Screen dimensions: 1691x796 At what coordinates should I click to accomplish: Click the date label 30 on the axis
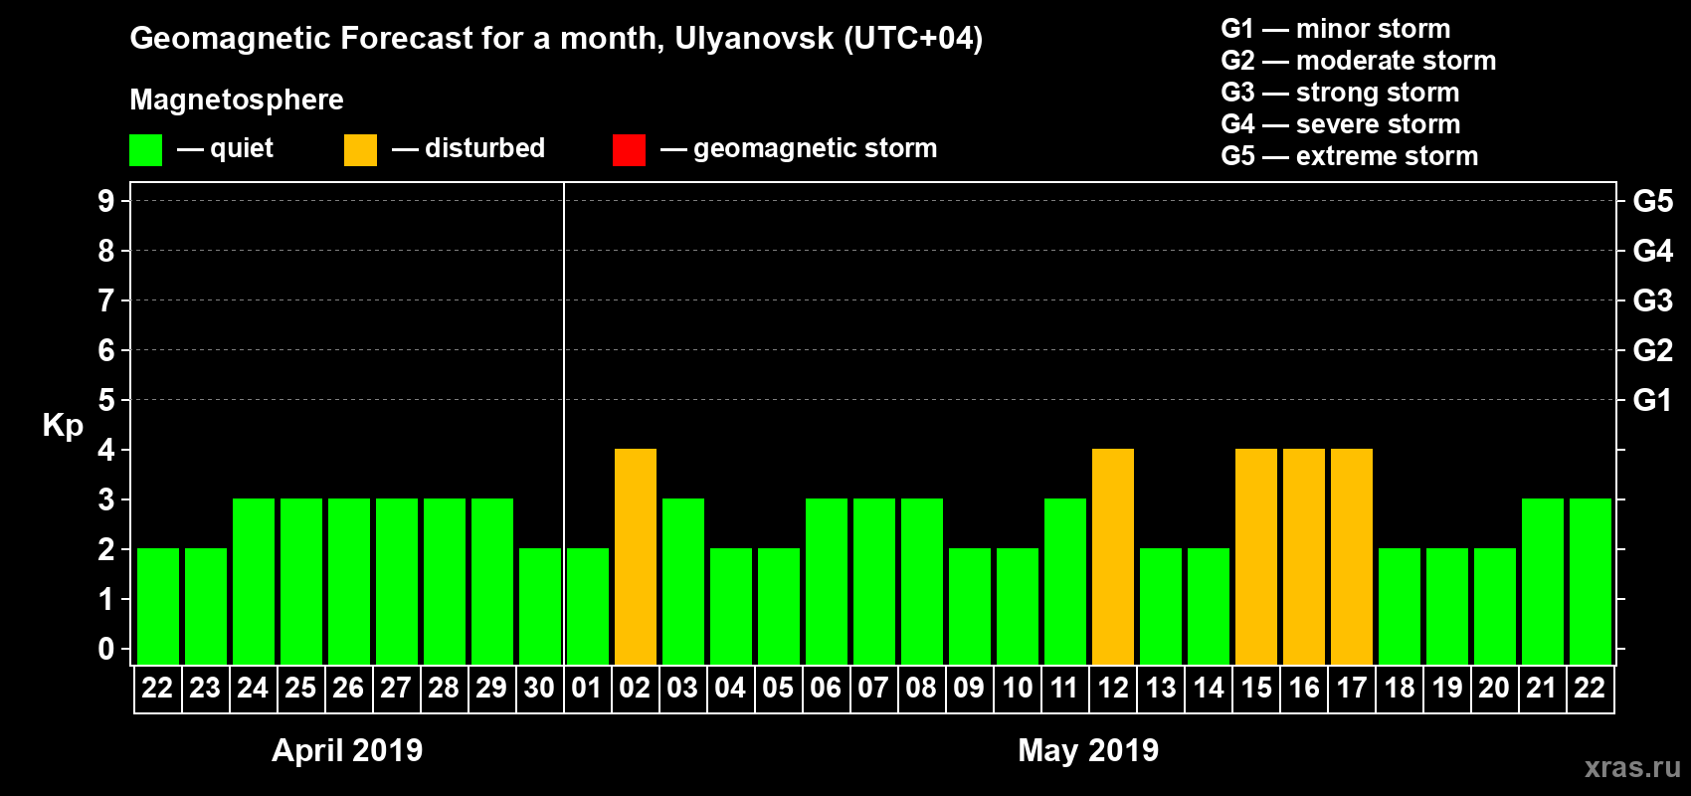click(x=539, y=689)
